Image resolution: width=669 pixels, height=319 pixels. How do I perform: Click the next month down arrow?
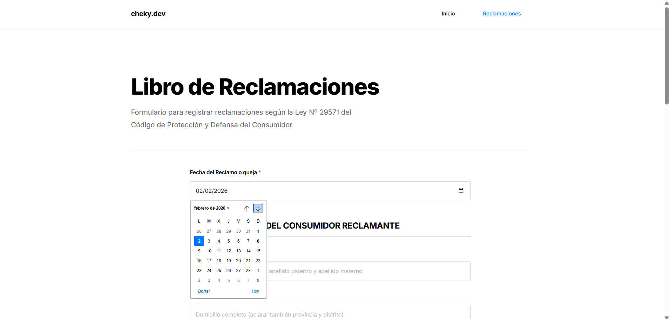click(x=258, y=208)
